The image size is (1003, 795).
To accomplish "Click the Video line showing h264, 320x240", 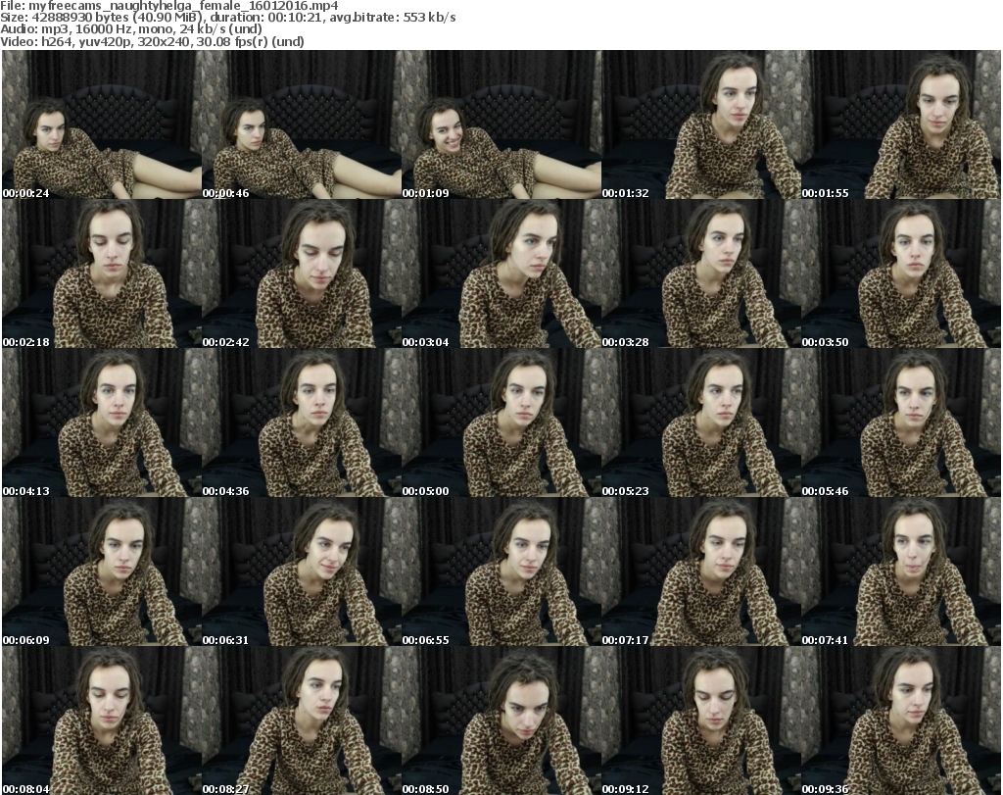I will pos(152,41).
